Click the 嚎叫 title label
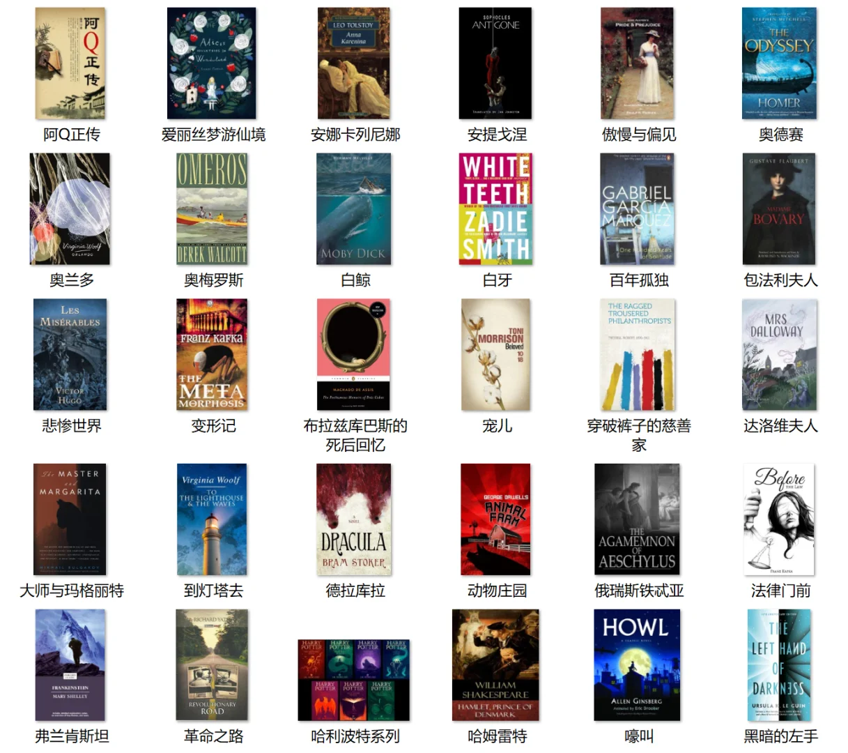 [x=639, y=736]
